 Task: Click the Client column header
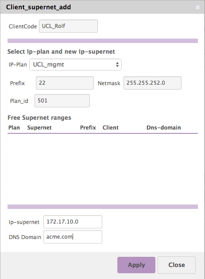point(111,128)
